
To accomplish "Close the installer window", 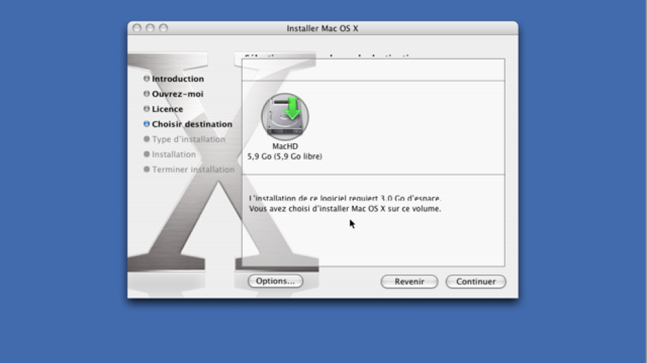I will pyautogui.click(x=137, y=28).
